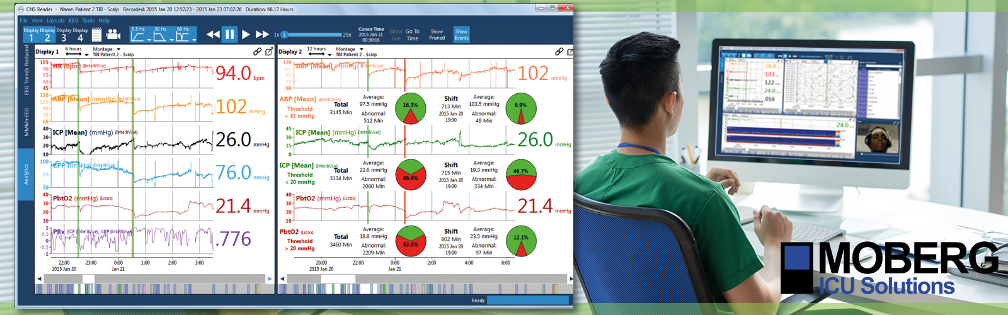Toggle the Display 3 view
This screenshot has width=1008, height=315.
point(64,35)
